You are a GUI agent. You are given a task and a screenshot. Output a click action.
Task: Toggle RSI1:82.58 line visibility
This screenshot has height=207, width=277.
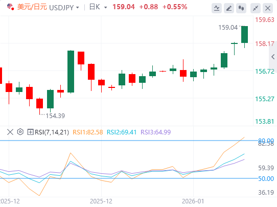pyautogui.click(x=88, y=132)
